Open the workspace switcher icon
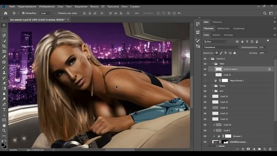Screen dimensions: 277x156 coord(271,13)
